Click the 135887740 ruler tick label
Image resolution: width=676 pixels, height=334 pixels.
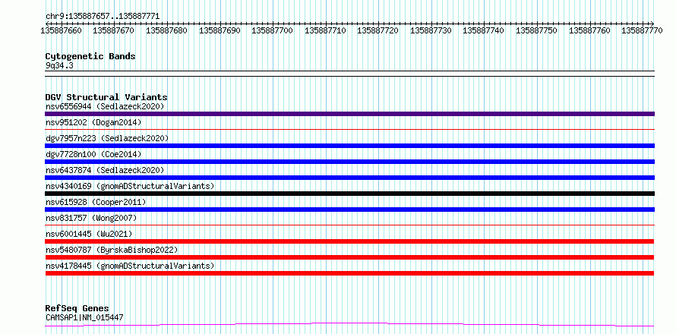[x=484, y=30]
